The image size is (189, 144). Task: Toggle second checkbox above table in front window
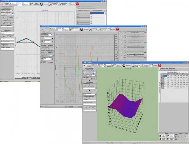[x=159, y=70]
